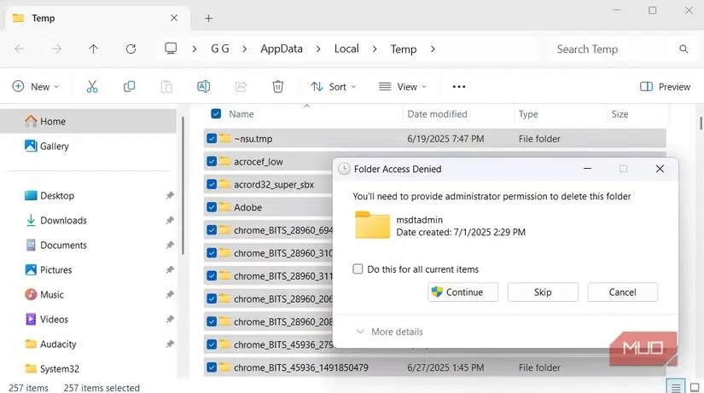This screenshot has height=393, width=704.
Task: Toggle the Preview pane button
Action: [x=665, y=87]
